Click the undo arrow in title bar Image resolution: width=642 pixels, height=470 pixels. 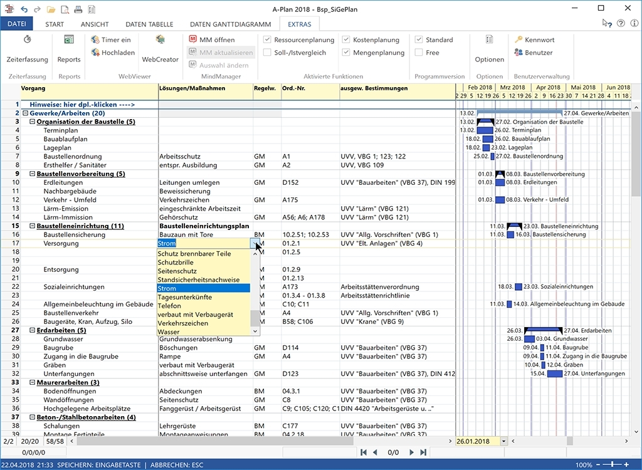(24, 9)
